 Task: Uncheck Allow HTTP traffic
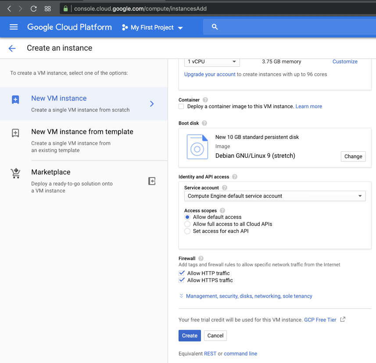click(x=182, y=273)
